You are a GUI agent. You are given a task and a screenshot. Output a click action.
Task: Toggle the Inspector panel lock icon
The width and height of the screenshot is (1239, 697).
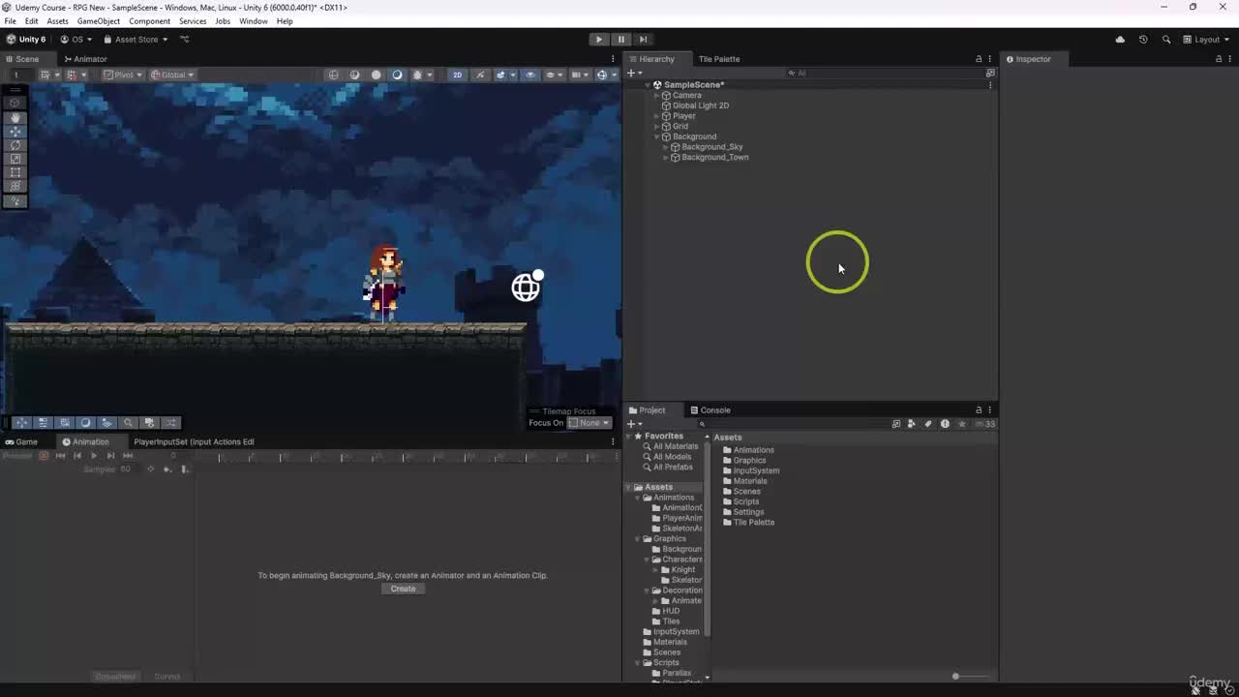tap(1218, 59)
